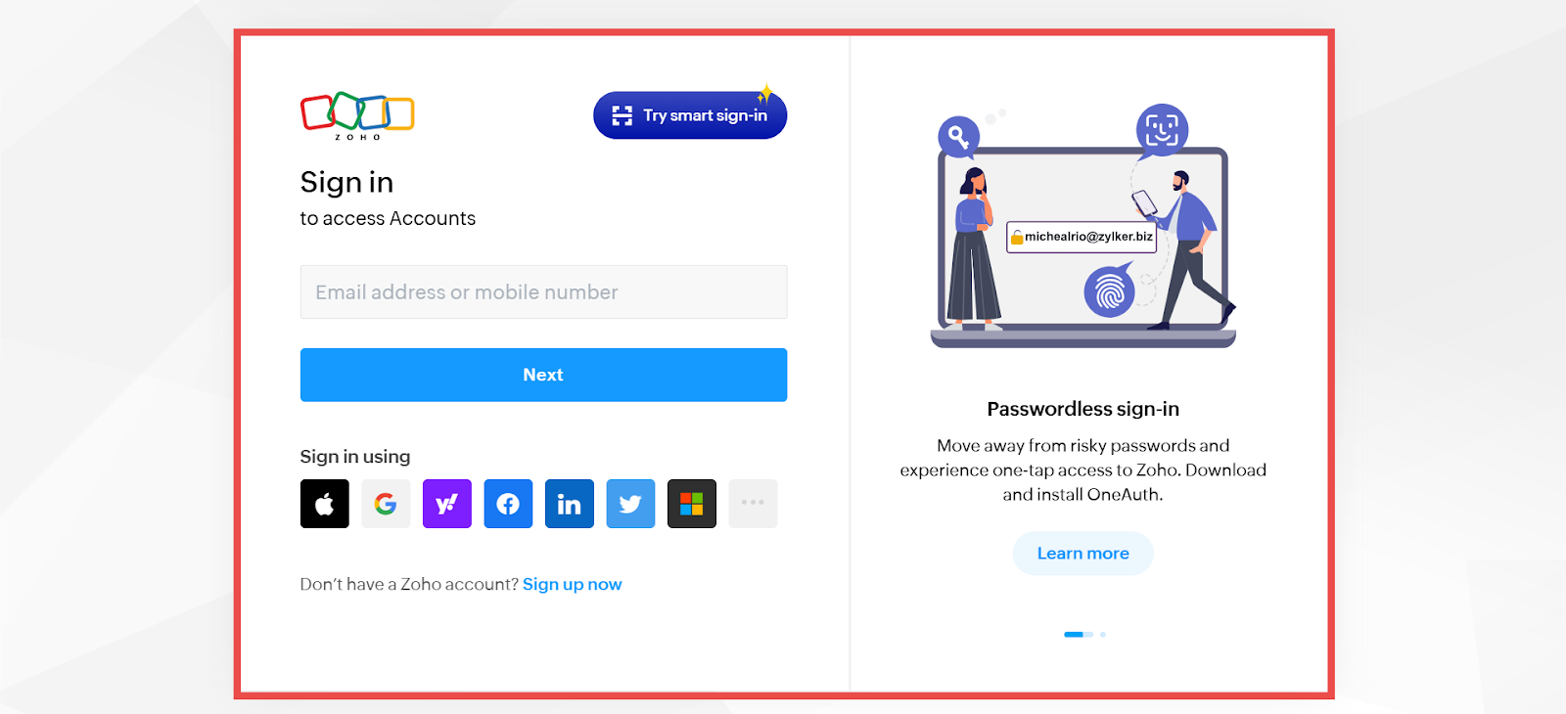Click the michealrio@zylker.biz sample email box
The height and width of the screenshot is (714, 1566).
click(x=1082, y=237)
